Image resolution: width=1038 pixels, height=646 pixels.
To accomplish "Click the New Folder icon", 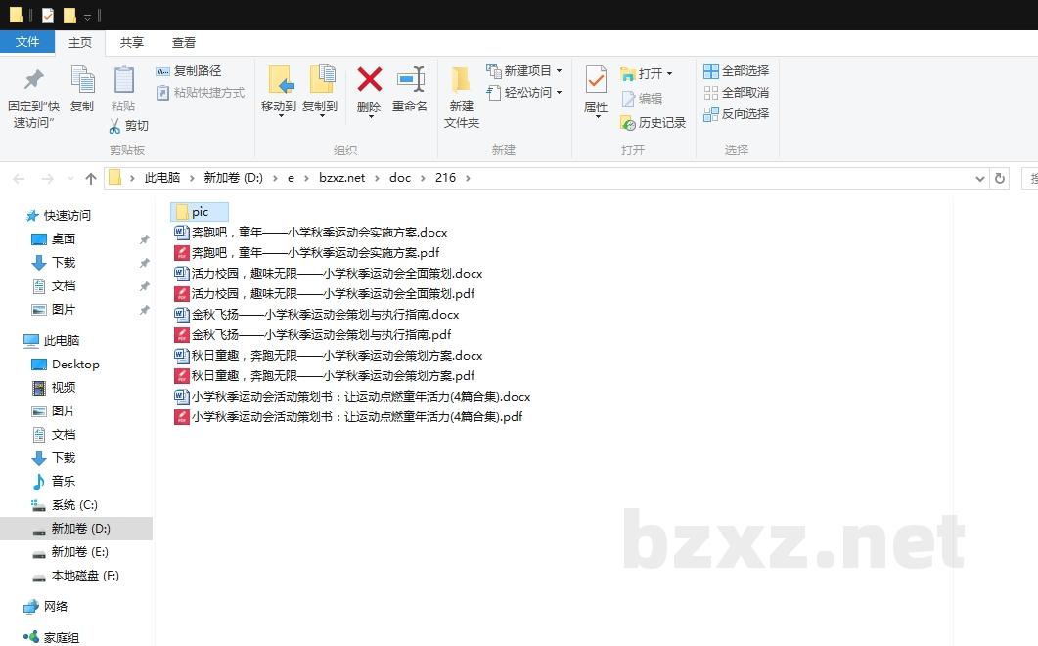I will click(x=461, y=80).
